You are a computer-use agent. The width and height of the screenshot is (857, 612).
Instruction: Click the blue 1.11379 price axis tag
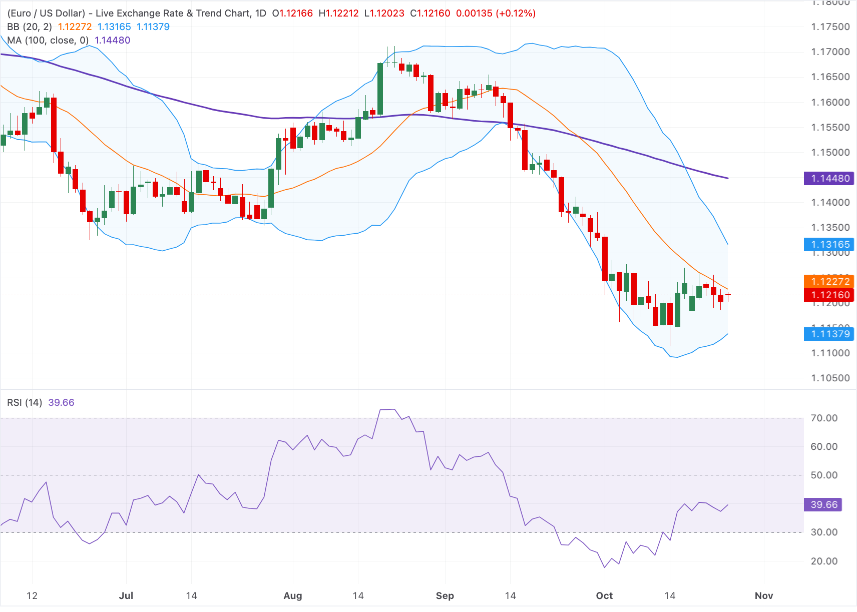tap(829, 334)
